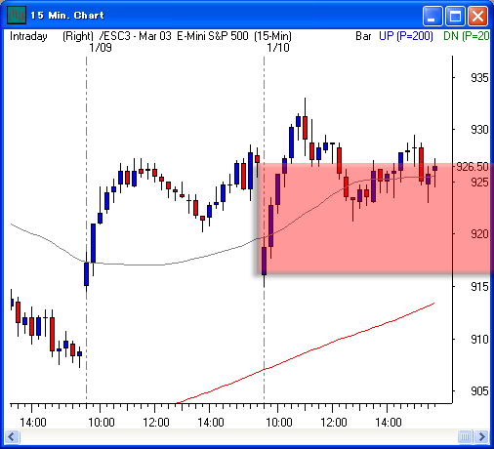Close the 15 Min. Chart window
494x449 pixels.
477,16
